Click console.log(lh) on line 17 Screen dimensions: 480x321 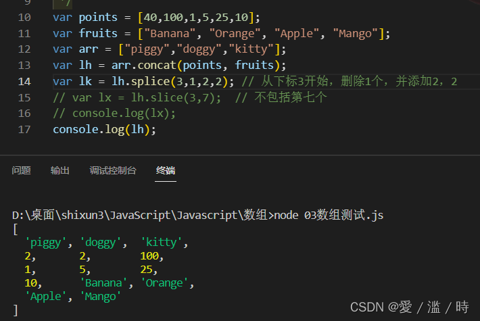point(104,130)
